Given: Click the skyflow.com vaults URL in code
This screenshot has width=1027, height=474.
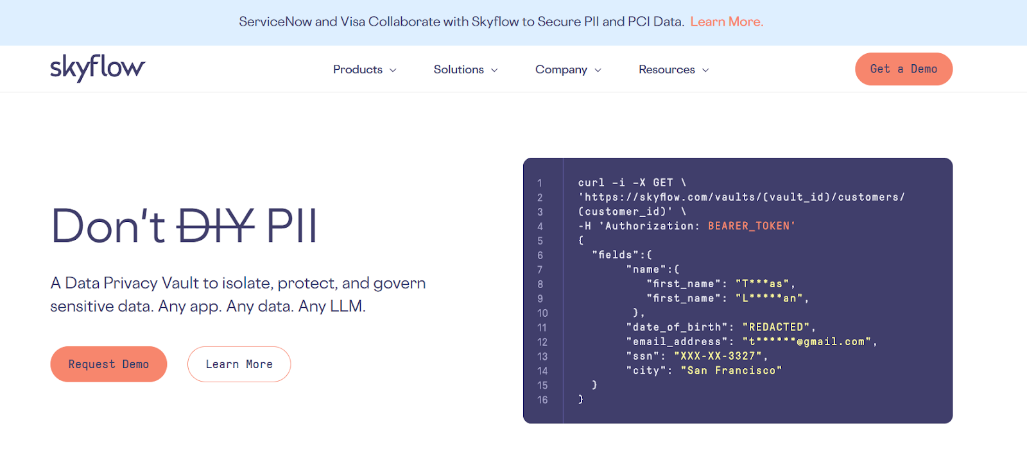Looking at the screenshot, I should click(x=741, y=197).
